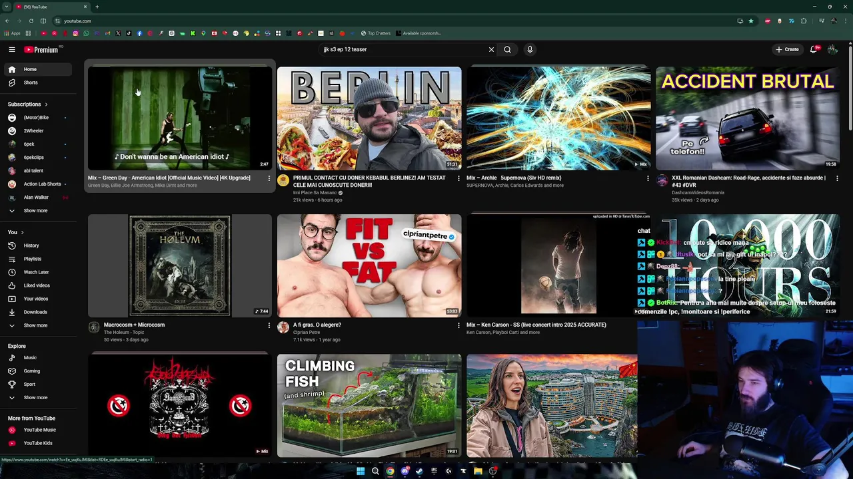Image resolution: width=853 pixels, height=479 pixels.
Task: Expand the You section chevron
Action: pos(22,232)
